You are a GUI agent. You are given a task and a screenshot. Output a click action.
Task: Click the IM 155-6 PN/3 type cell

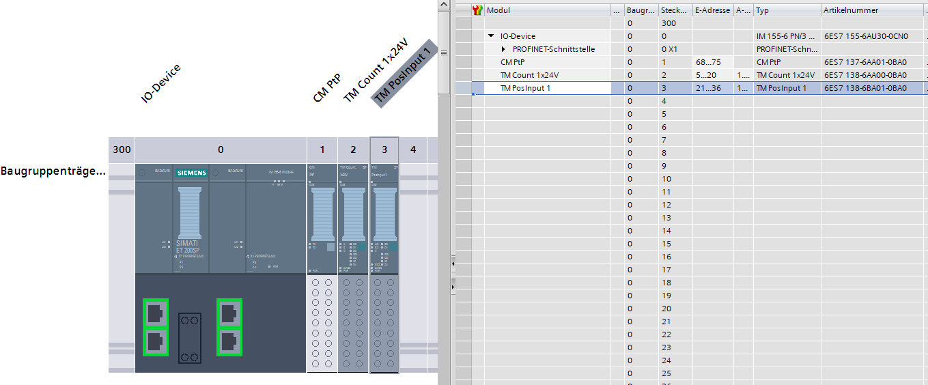tap(787, 36)
